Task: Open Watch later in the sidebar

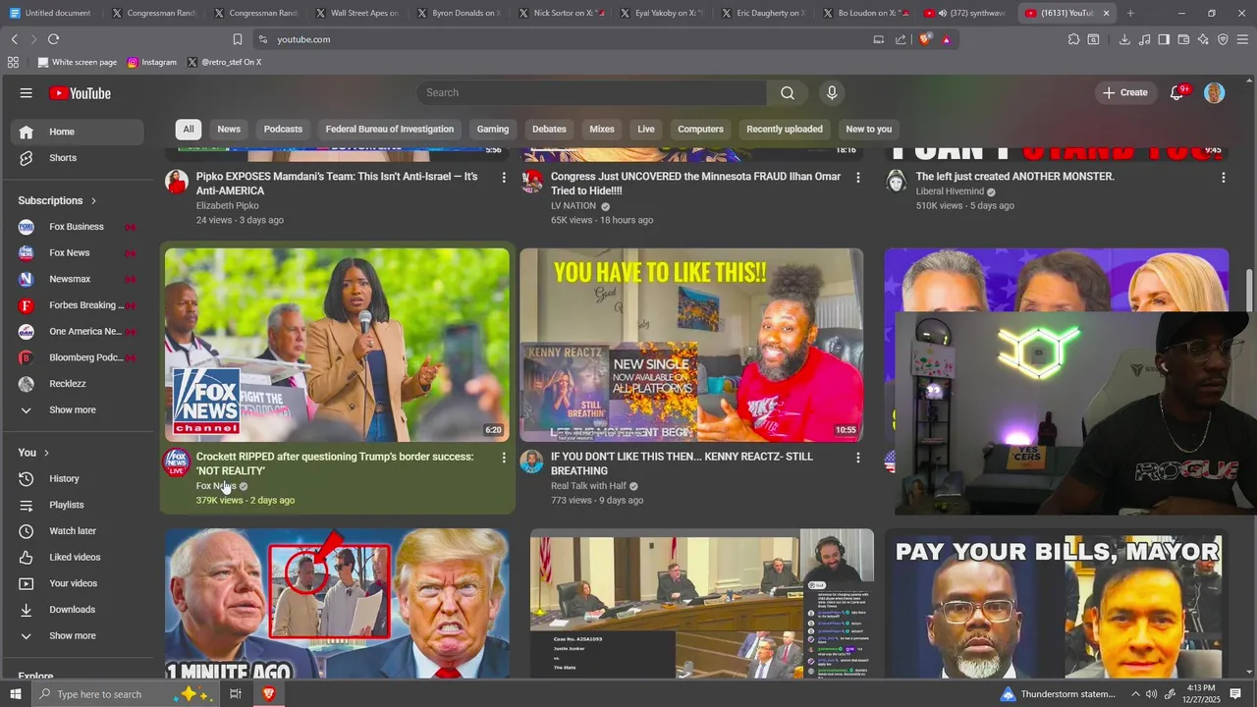Action: coord(78,531)
